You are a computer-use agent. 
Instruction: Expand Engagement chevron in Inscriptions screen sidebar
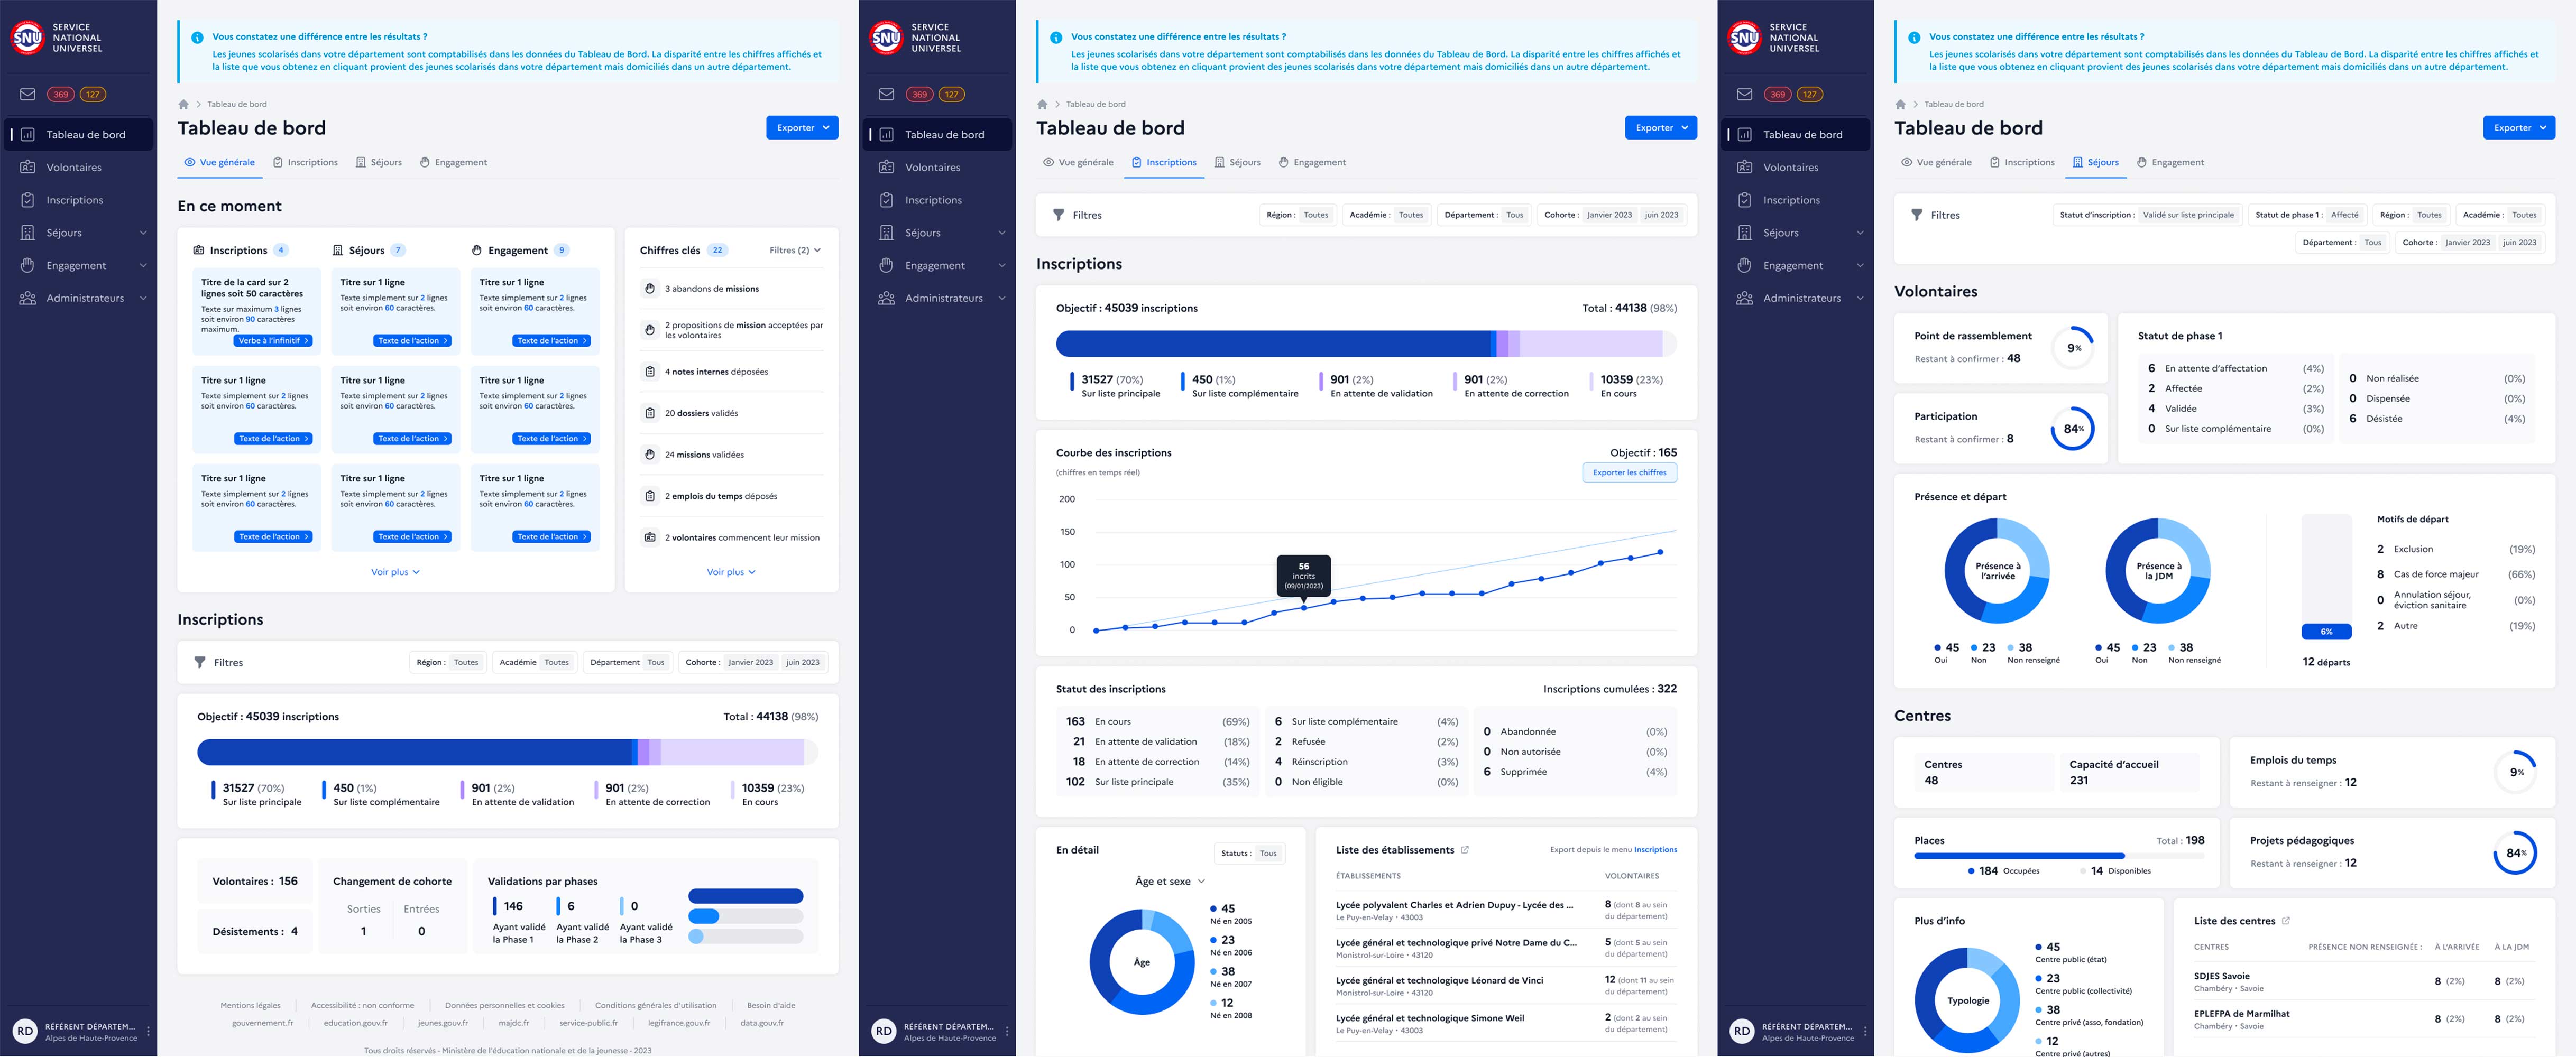(1002, 266)
